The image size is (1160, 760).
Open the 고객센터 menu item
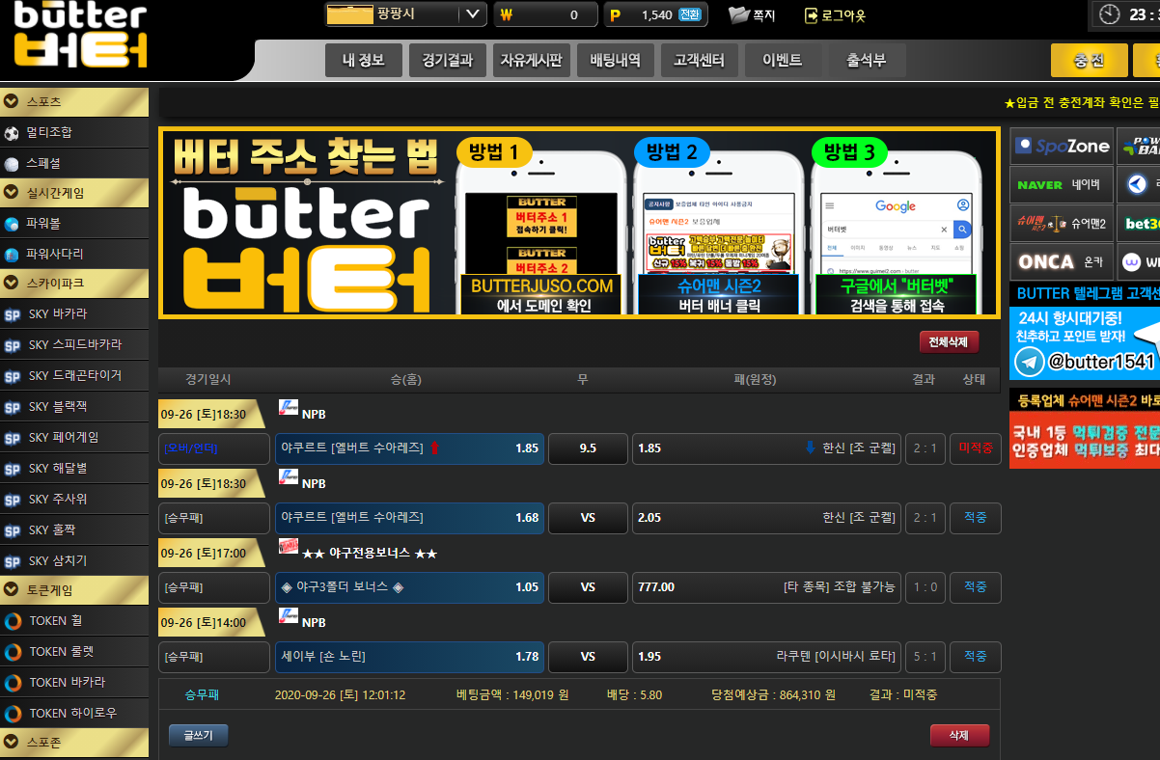pos(699,61)
